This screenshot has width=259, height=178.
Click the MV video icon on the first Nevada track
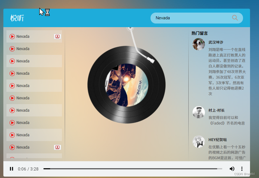click(x=57, y=36)
